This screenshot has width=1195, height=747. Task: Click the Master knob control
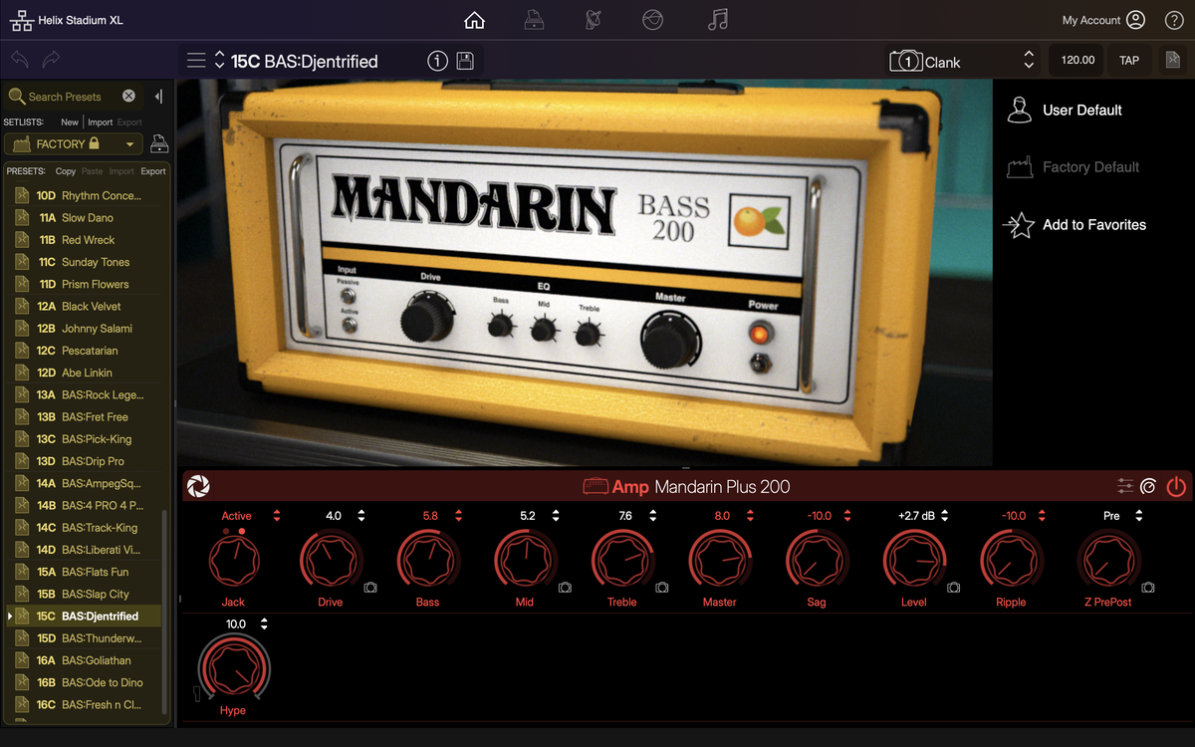pos(719,561)
